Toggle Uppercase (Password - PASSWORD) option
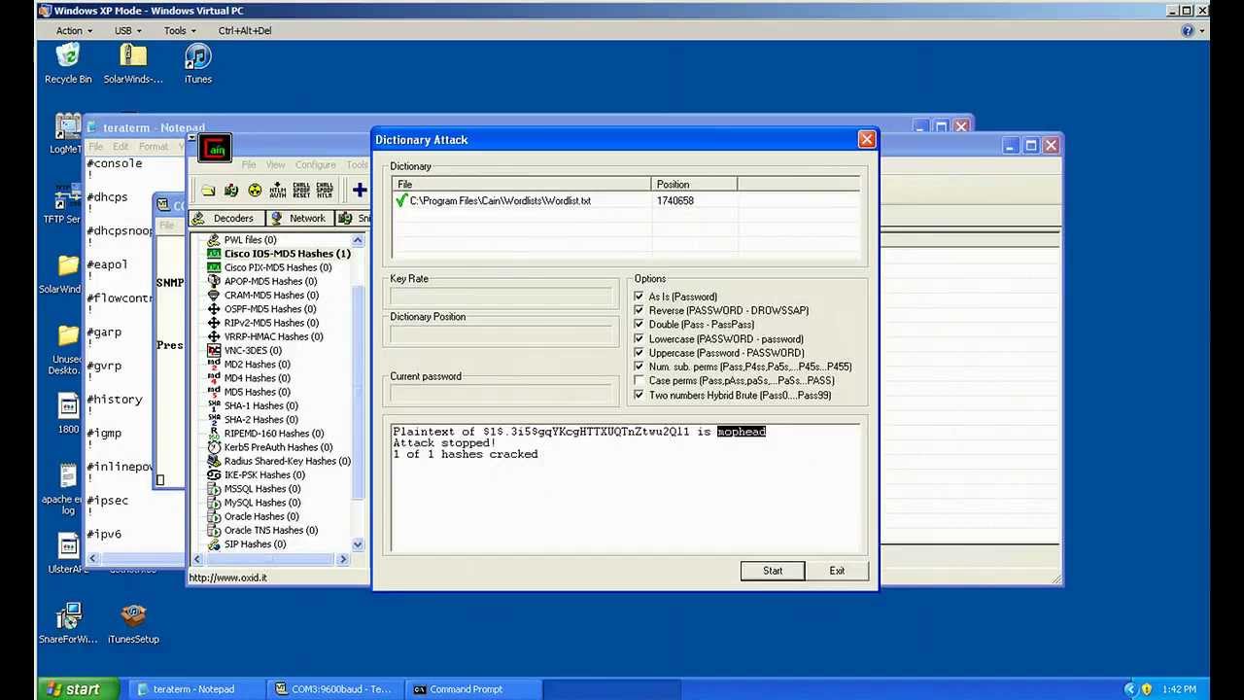 639,353
